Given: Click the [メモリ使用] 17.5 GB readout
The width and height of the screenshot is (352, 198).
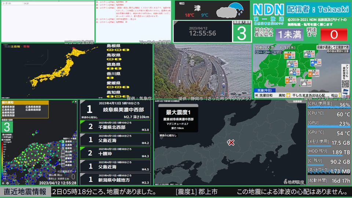Looking at the screenshot, I should [x=329, y=143].
